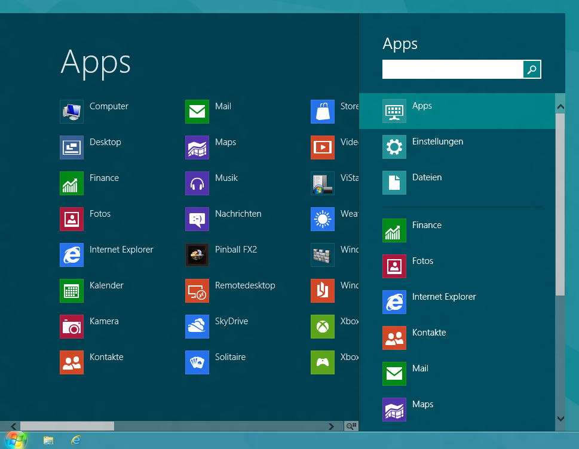Open Finance in the main Apps list
The image size is (579, 449).
pyautogui.click(x=90, y=183)
